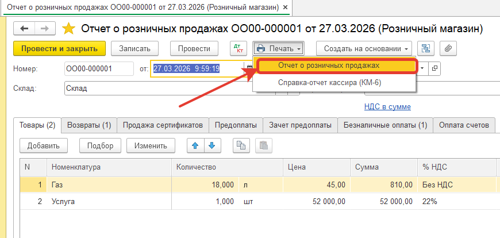Screen dimensions: 500x238
Task: Focus the Номер field ОО00-000001
Action: (x=99, y=68)
